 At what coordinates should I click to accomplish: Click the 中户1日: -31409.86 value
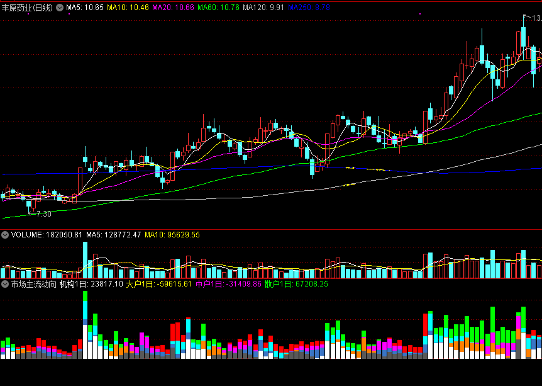pyautogui.click(x=228, y=284)
